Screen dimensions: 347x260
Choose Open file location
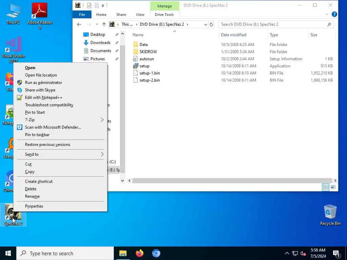tap(60, 75)
